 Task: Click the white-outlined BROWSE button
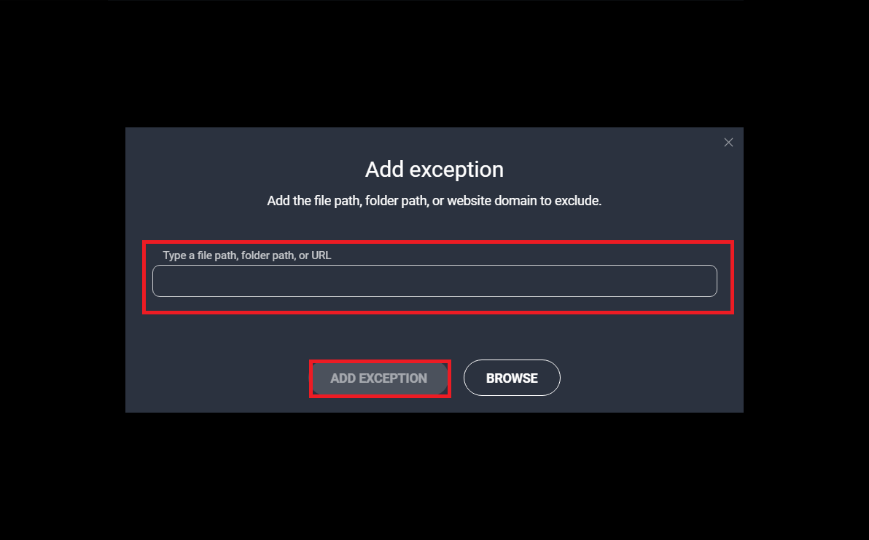point(512,378)
